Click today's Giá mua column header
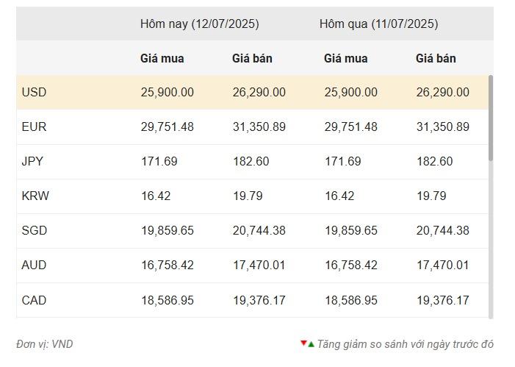This screenshot has height=367, width=515. pos(162,59)
